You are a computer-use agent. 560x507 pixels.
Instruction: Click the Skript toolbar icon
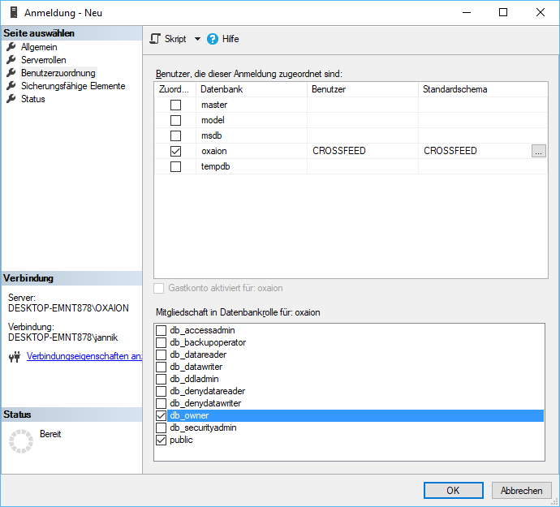[156, 39]
